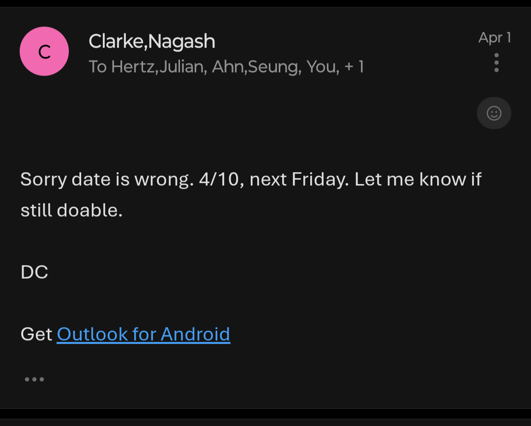Image resolution: width=531 pixels, height=426 pixels.
Task: Click the Apr 1 message date
Action: pos(495,37)
